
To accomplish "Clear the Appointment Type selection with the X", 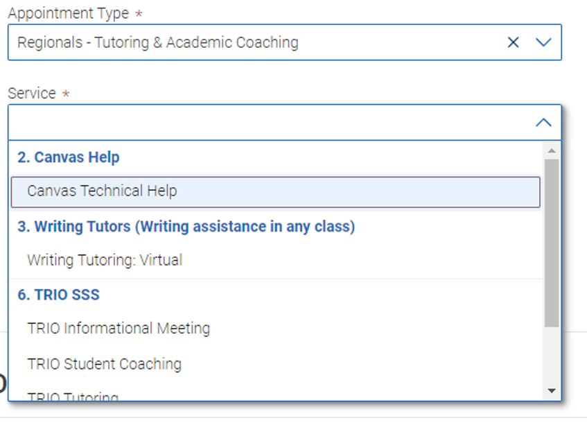I will pos(513,42).
